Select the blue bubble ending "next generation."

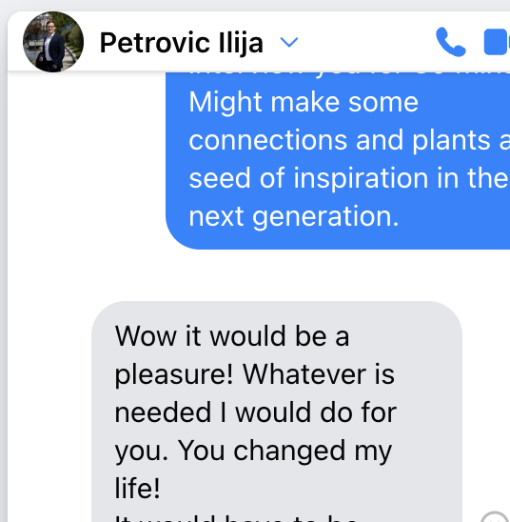(x=338, y=160)
